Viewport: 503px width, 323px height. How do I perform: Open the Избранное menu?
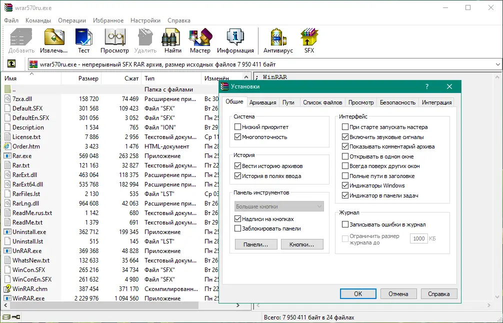(108, 20)
